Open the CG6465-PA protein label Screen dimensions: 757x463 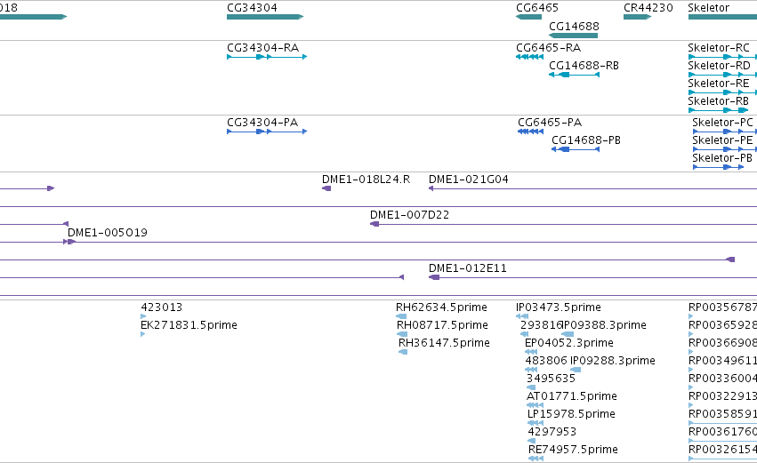[550, 123]
